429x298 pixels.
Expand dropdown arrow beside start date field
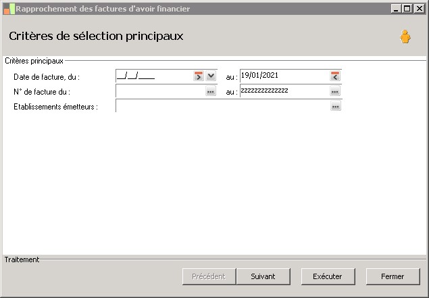[x=211, y=76]
